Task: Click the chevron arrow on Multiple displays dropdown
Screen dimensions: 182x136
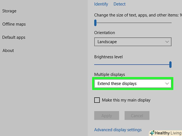Action: tap(167, 84)
